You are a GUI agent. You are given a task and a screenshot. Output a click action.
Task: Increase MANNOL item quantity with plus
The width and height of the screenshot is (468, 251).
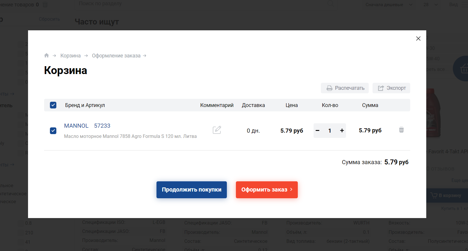[x=342, y=131]
